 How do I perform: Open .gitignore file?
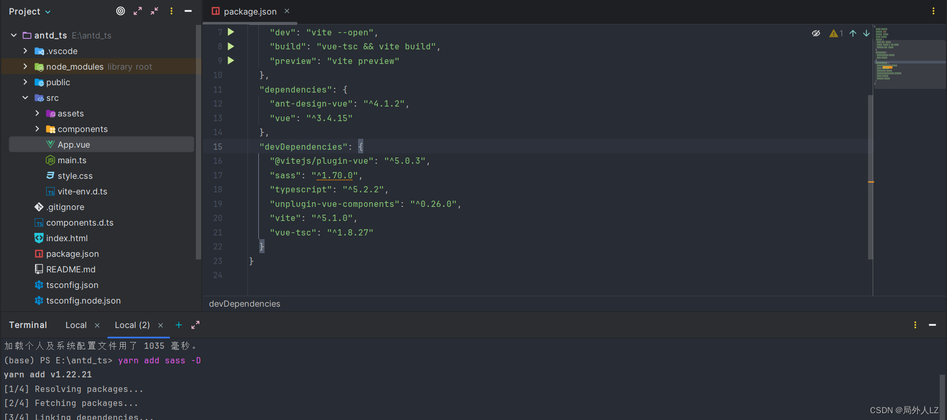click(65, 207)
